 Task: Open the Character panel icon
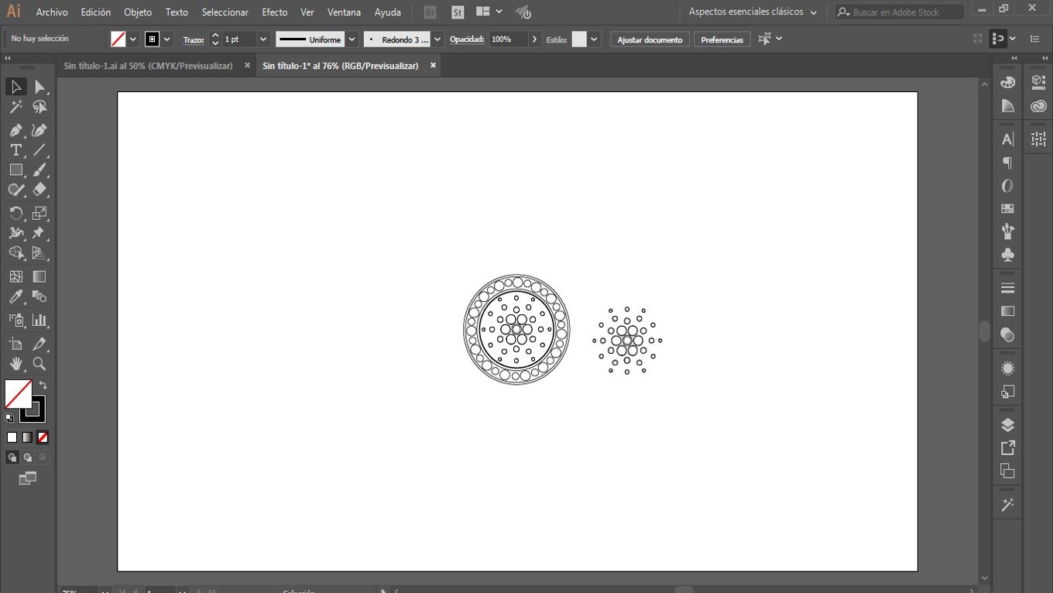coord(1007,139)
